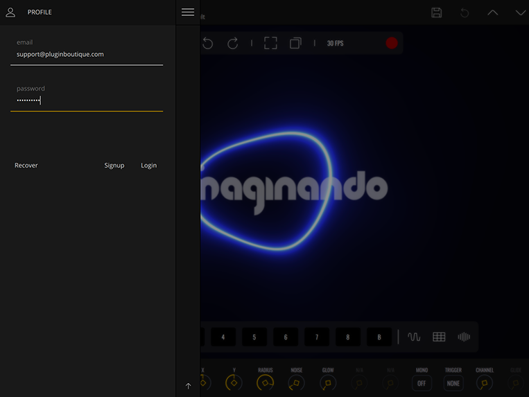This screenshot has height=397, width=529.
Task: Toggle the MONO OFF switch
Action: click(x=422, y=382)
